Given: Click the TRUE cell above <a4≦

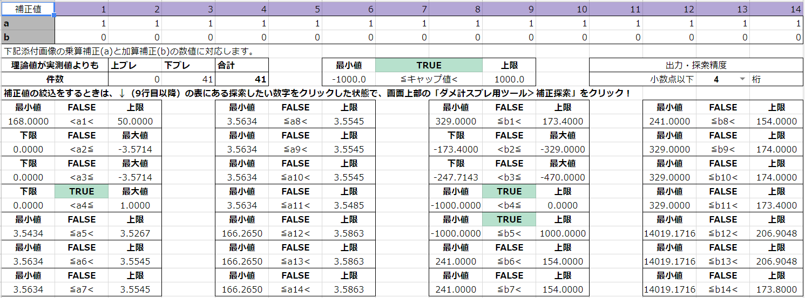Looking at the screenshot, I should [82, 191].
